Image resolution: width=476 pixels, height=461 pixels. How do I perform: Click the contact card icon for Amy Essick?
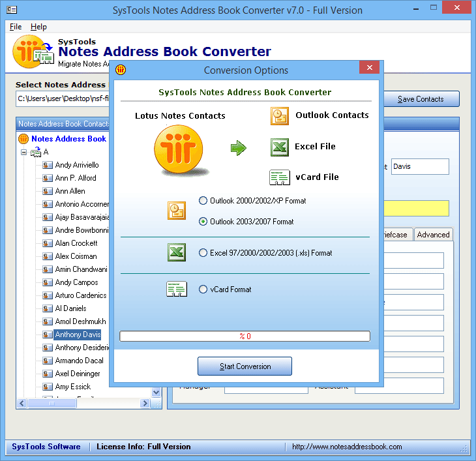coord(48,387)
